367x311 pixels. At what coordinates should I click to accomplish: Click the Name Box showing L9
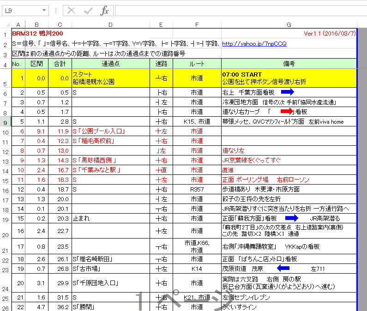[x=25, y=11]
